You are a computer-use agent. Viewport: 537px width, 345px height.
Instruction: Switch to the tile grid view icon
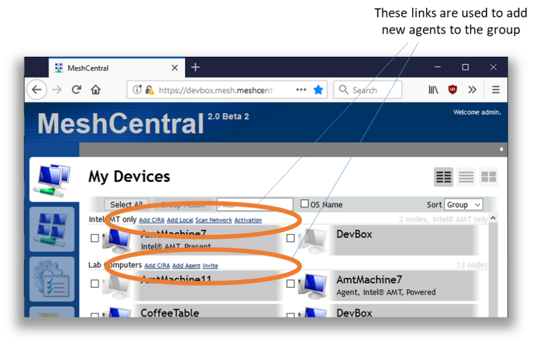pyautogui.click(x=488, y=177)
